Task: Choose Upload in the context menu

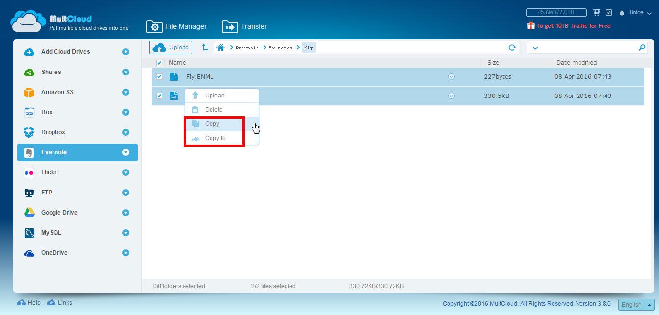Action: pos(221,96)
